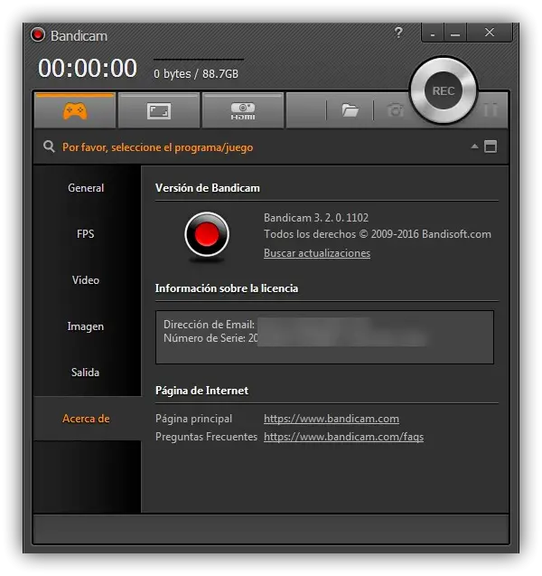Click the window square icon beside arrow
542x576 pixels.
[491, 146]
